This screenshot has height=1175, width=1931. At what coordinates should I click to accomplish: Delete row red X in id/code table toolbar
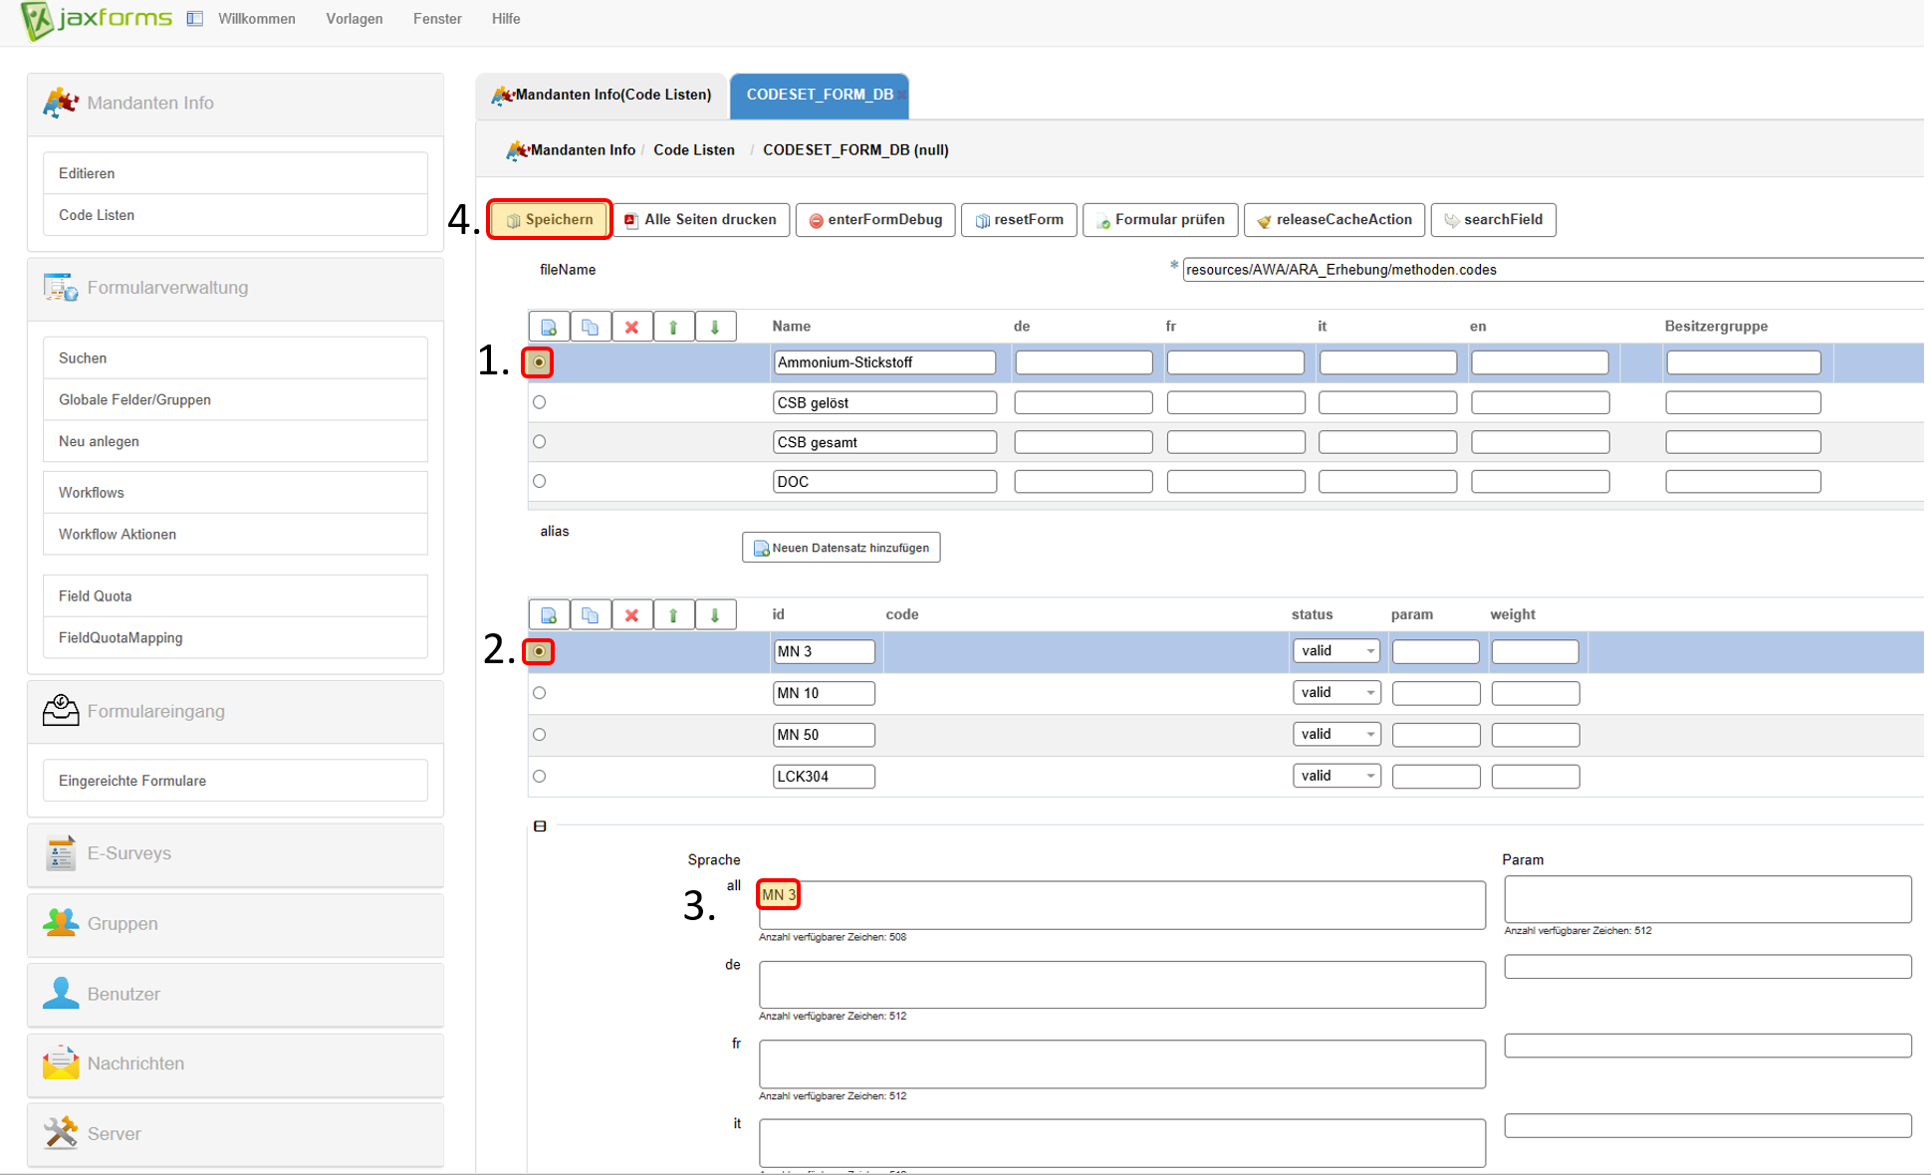tap(631, 614)
